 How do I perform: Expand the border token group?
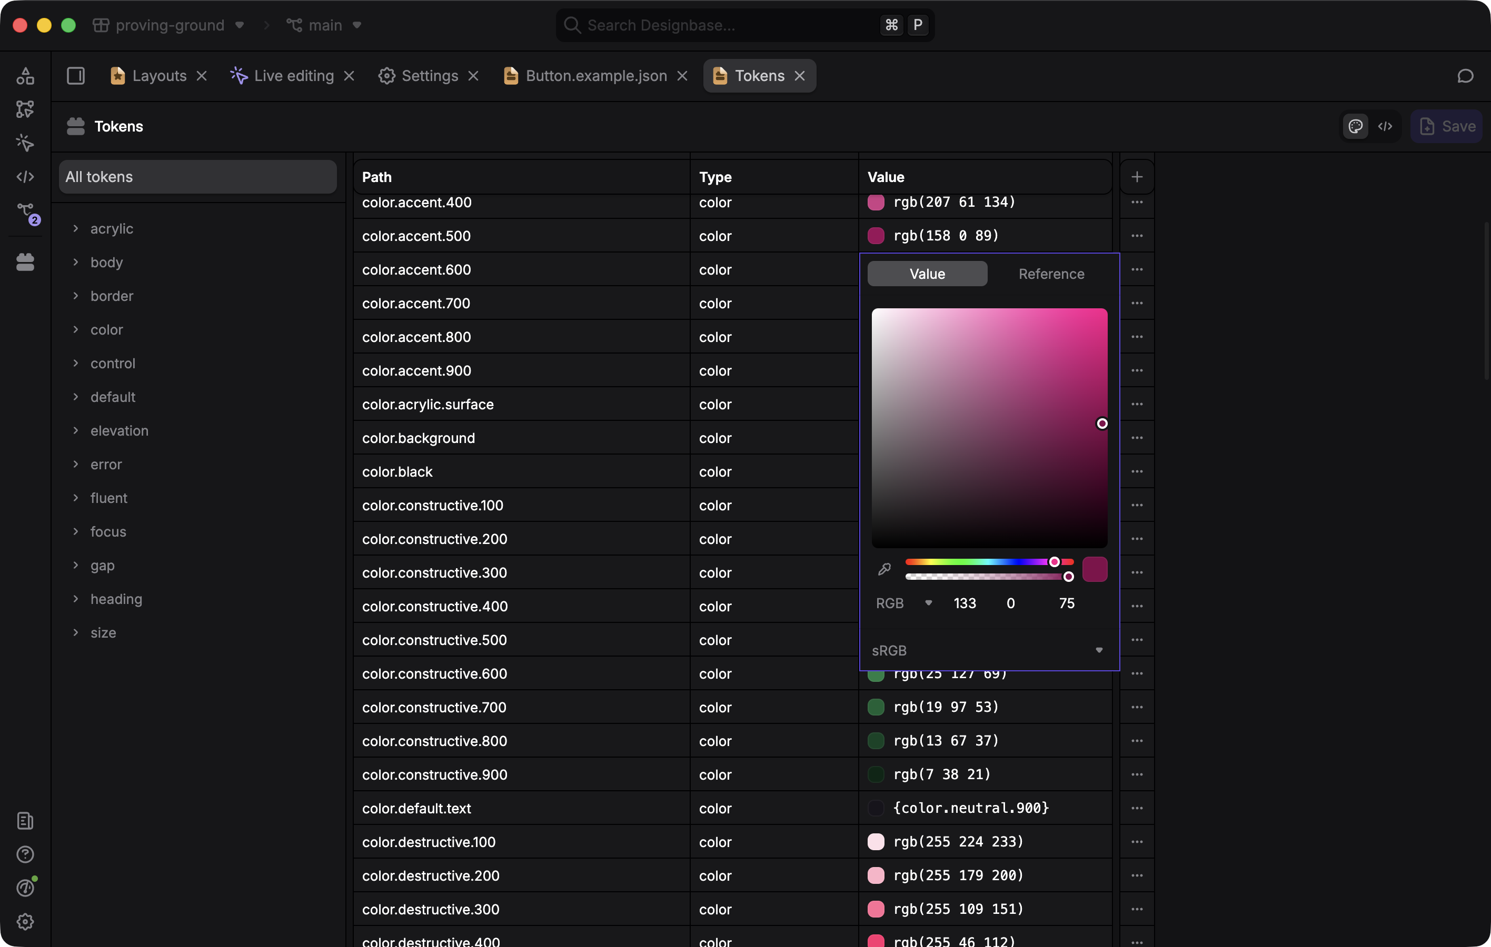tap(75, 296)
